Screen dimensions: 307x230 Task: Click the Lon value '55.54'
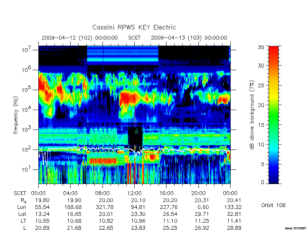42,207
